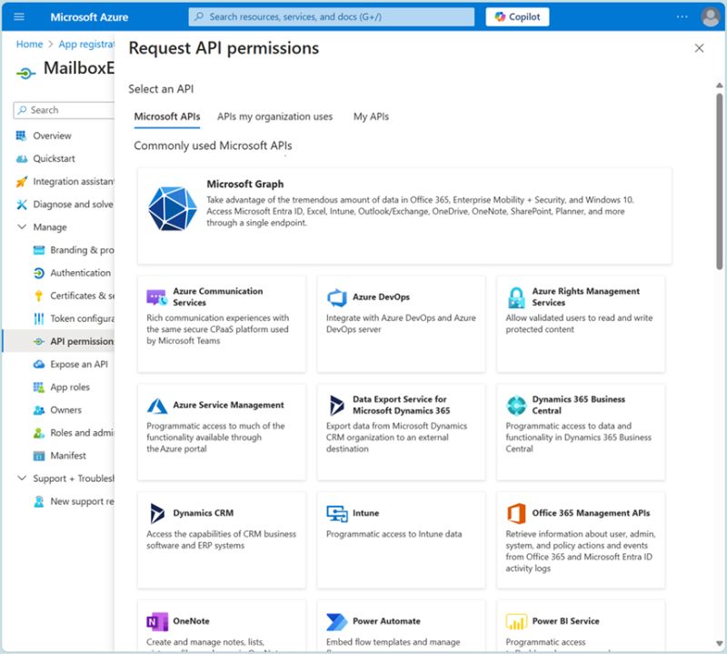This screenshot has height=654, width=727.
Task: Click the Roles and administrators icon
Action: click(39, 433)
